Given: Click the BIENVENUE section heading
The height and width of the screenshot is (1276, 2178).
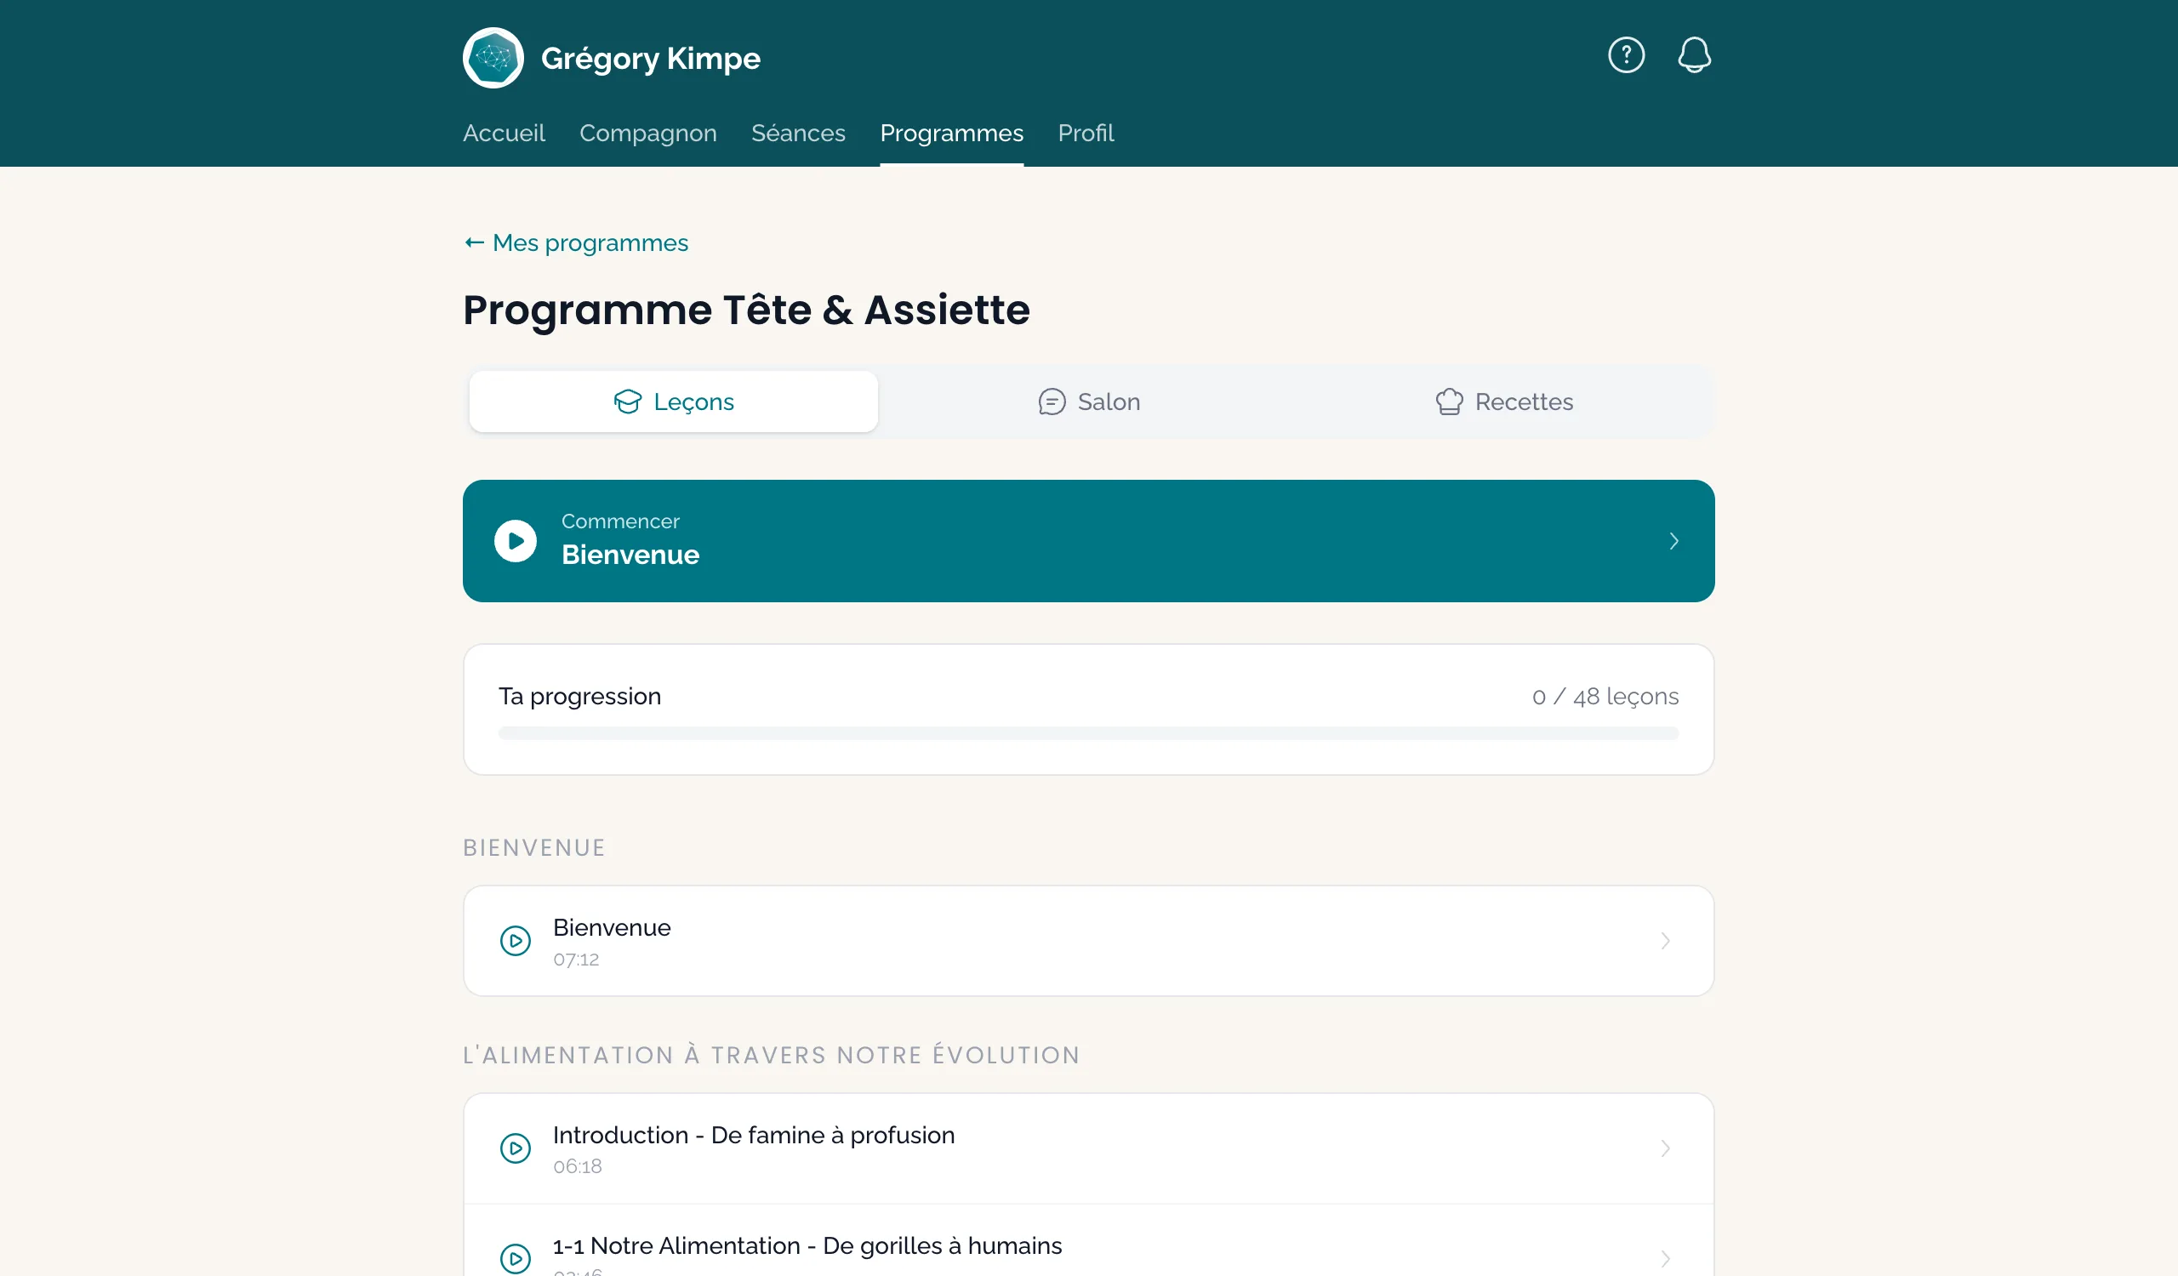Looking at the screenshot, I should pyautogui.click(x=533, y=847).
